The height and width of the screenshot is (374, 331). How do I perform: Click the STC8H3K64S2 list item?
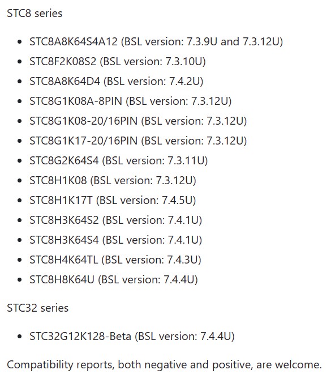coord(116,220)
